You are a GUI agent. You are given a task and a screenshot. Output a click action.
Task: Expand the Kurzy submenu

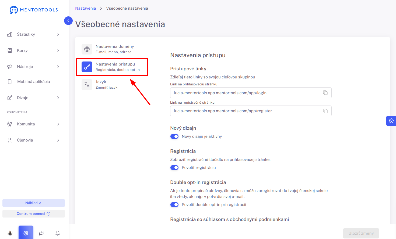coord(34,50)
